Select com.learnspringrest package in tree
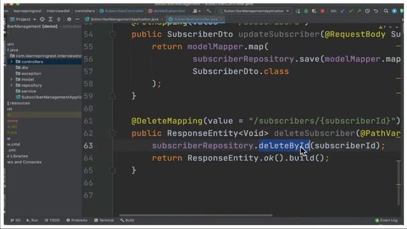The image size is (407, 229). [46, 56]
